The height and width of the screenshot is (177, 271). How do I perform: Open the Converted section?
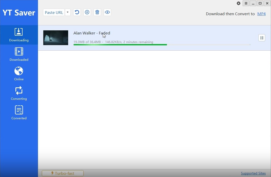(19, 113)
